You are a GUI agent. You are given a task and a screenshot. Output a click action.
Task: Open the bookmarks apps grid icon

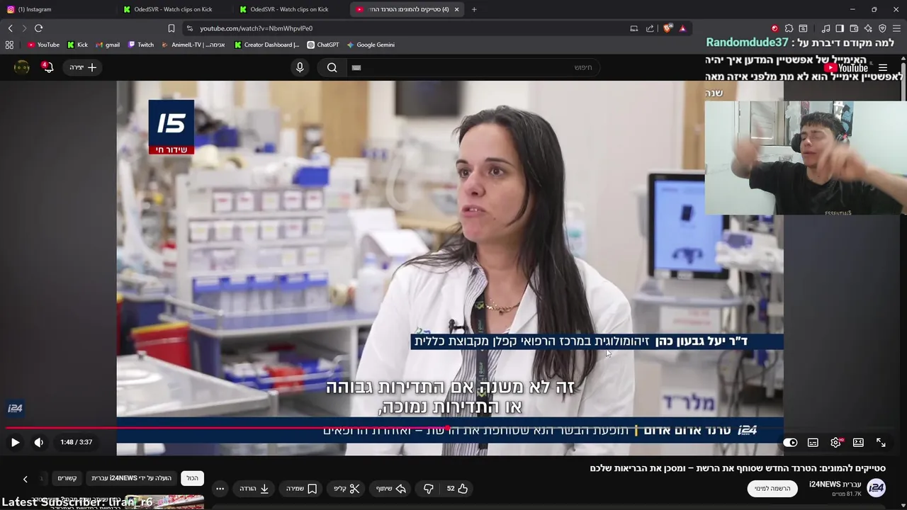(9, 45)
